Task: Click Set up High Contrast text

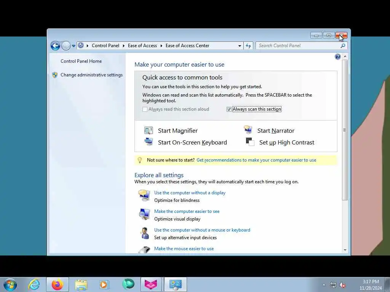Action: click(x=287, y=143)
